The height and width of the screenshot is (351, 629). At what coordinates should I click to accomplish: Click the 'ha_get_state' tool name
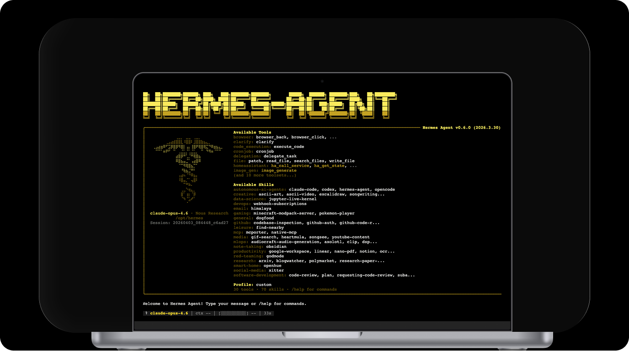coord(329,166)
